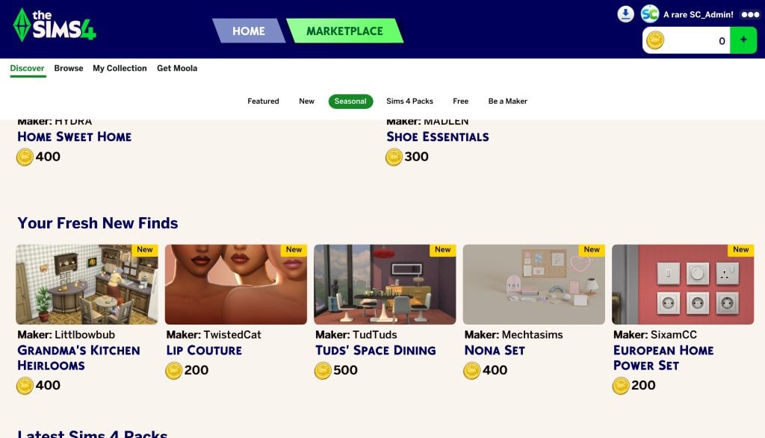The width and height of the screenshot is (765, 438).
Task: Click the coin icon next to the balance
Action: pyautogui.click(x=655, y=41)
